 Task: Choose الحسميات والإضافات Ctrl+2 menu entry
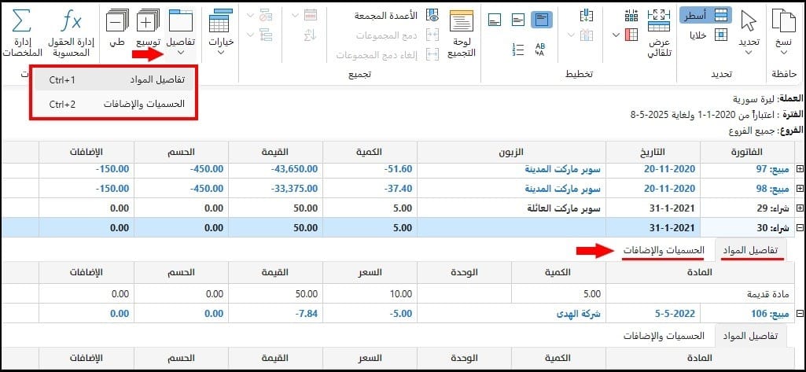(x=114, y=105)
